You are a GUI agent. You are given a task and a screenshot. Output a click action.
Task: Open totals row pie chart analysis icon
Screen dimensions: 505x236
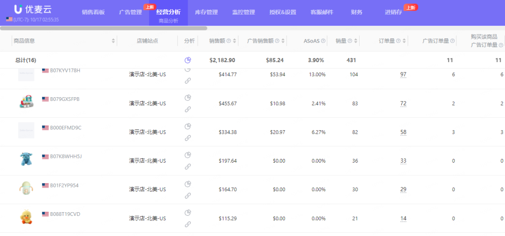(188, 60)
